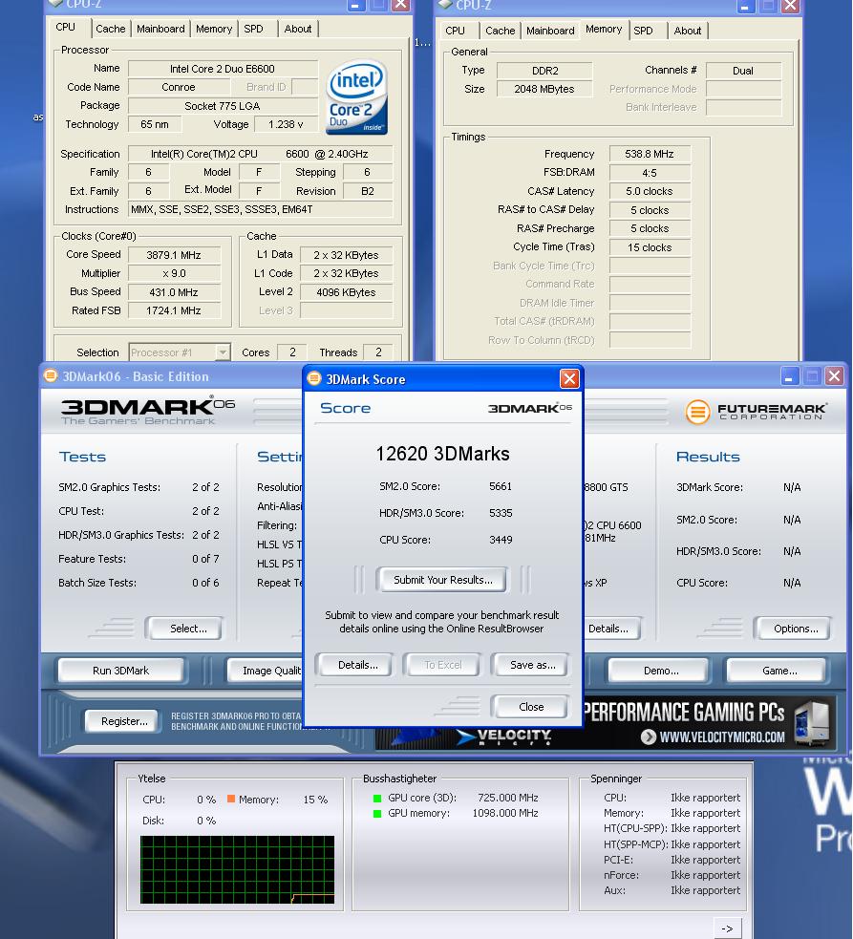Click Run 3DMark button
Image resolution: width=853 pixels, height=939 pixels.
tap(120, 671)
